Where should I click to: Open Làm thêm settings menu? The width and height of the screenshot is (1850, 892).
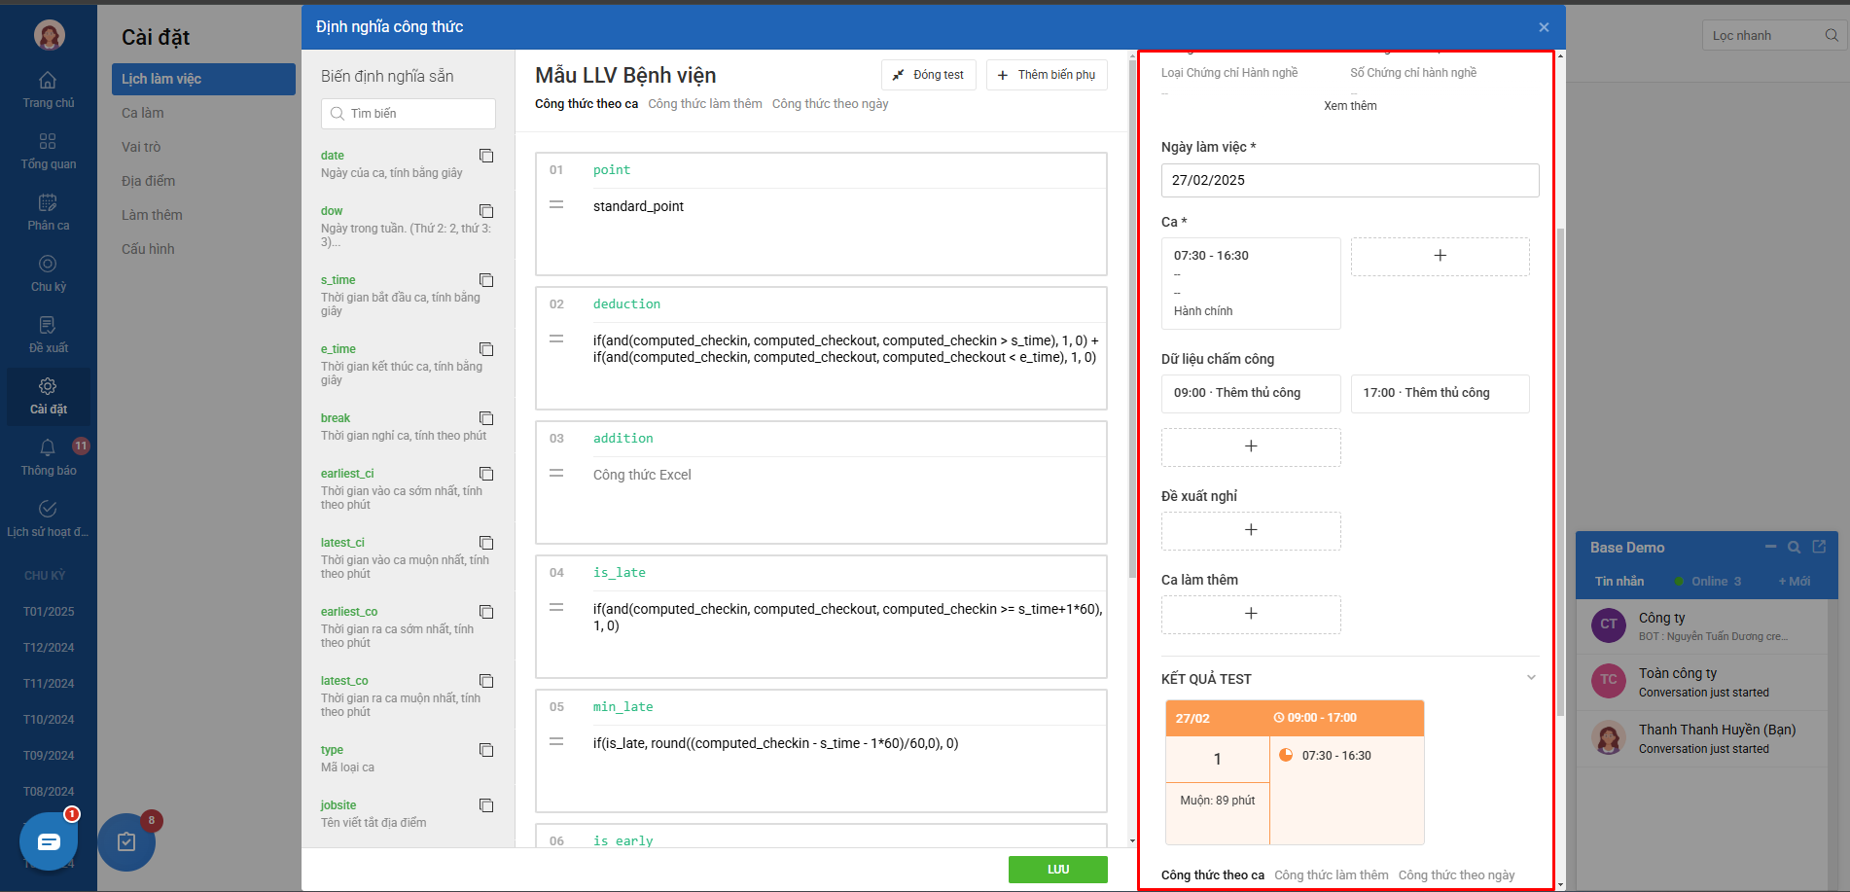coord(152,215)
